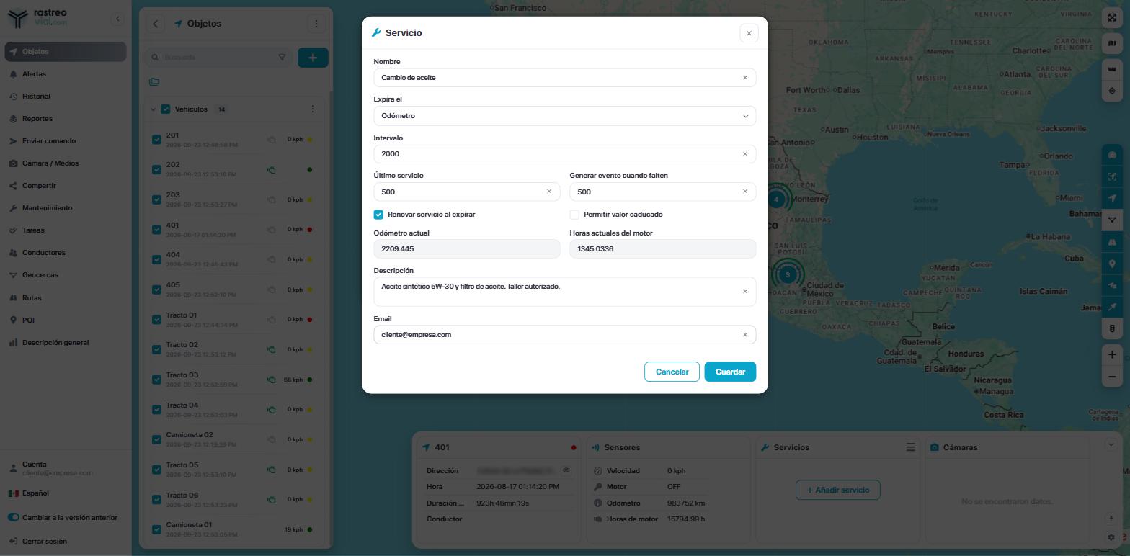Add a new object with plus button
The width and height of the screenshot is (1130, 556).
(x=313, y=58)
